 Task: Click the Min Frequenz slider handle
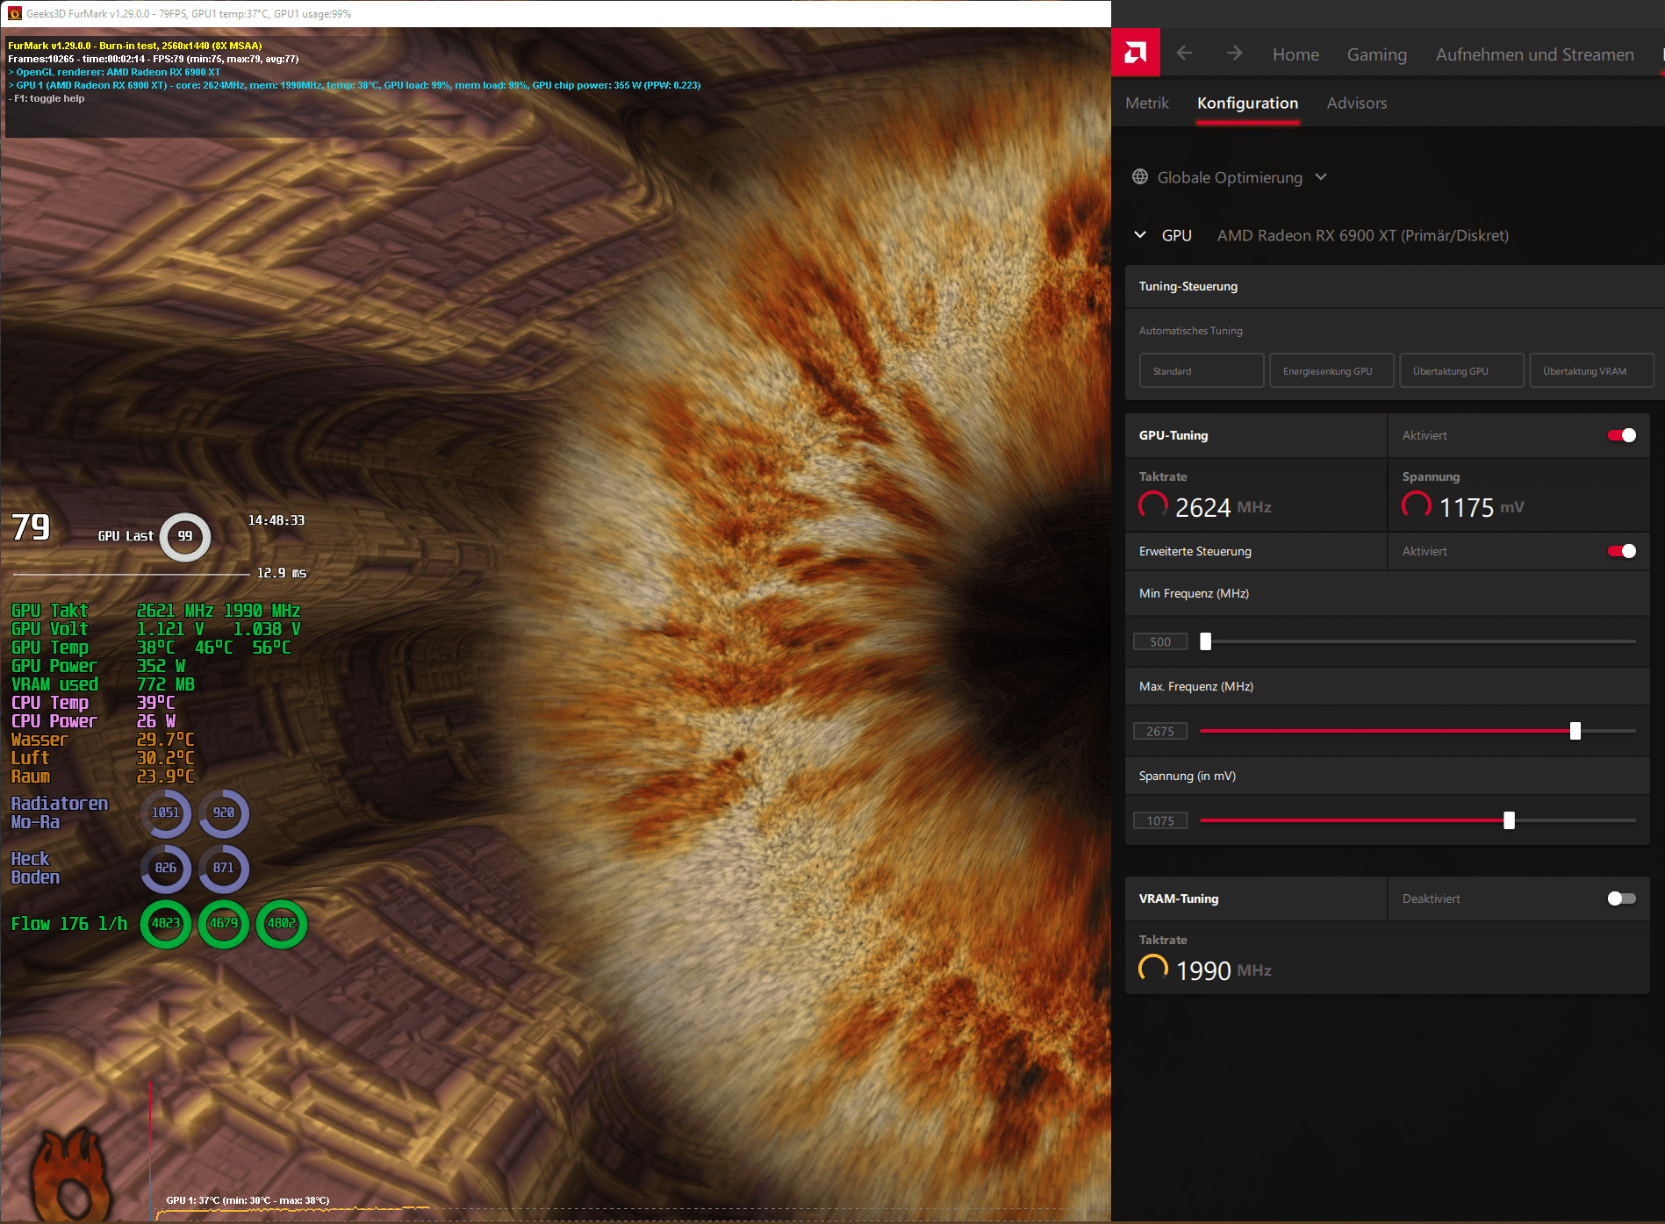(x=1205, y=641)
